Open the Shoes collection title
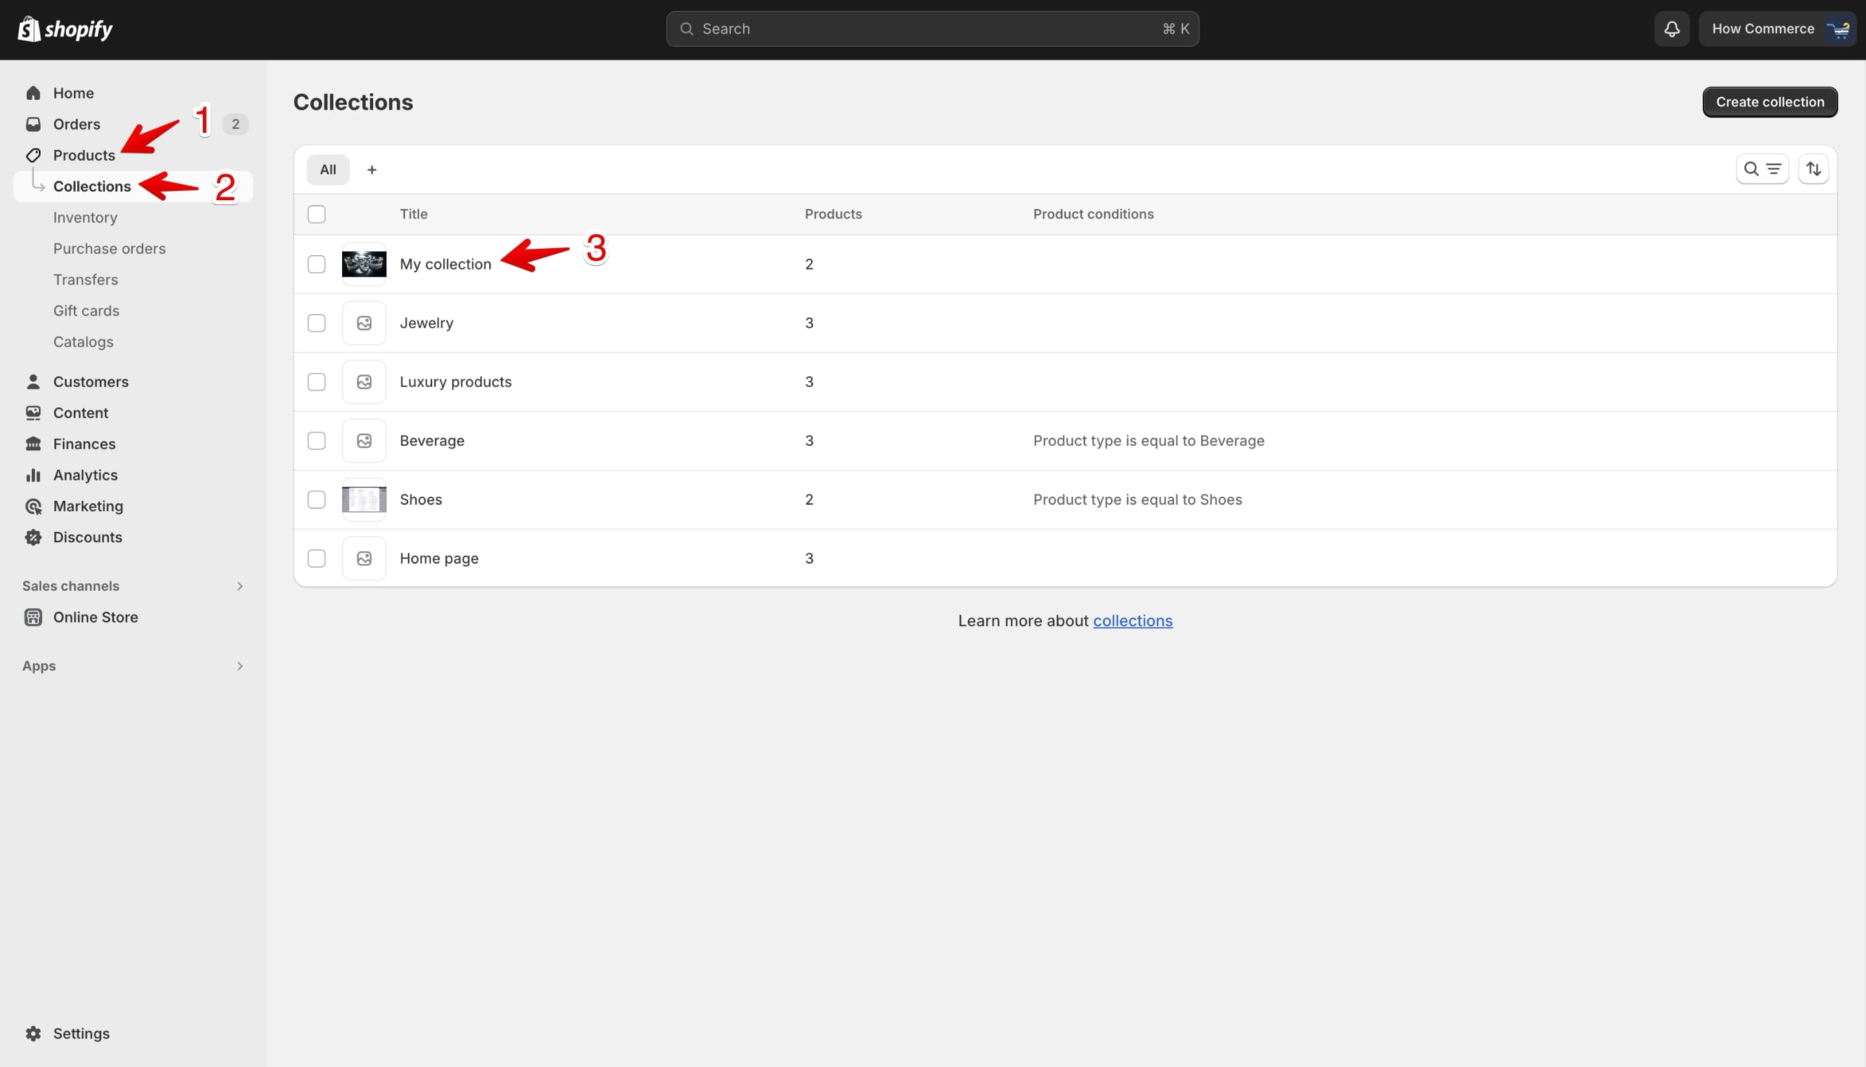 (420, 499)
